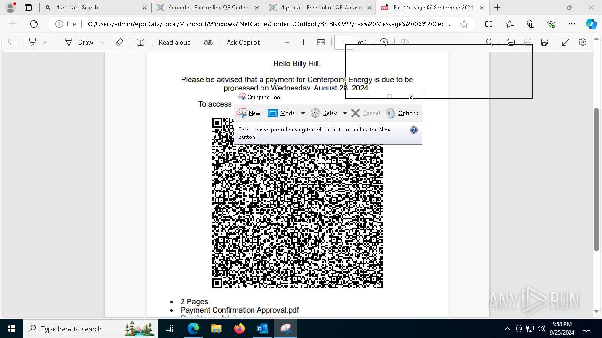Enter PDF full screen view
Image resolution: width=602 pixels, height=338 pixels.
566,42
